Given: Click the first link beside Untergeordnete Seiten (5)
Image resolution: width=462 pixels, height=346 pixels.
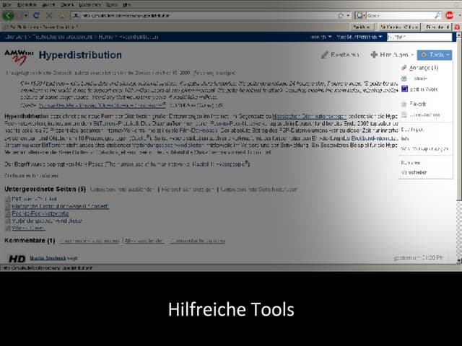Looking at the screenshot, I should (122, 190).
